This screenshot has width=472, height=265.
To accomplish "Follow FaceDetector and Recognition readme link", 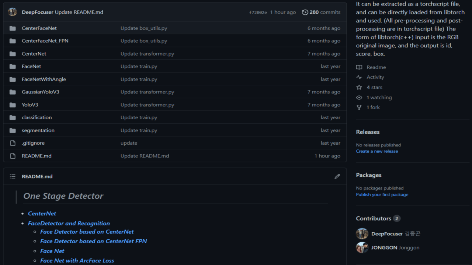I will pos(69,223).
